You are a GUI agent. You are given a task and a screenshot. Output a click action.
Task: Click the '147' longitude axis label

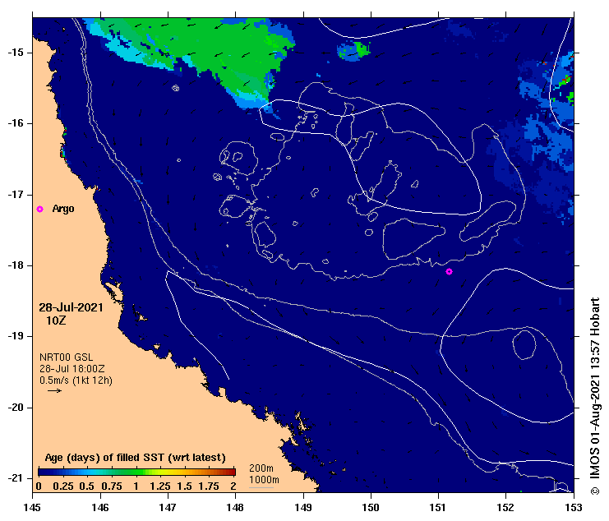[x=168, y=507]
